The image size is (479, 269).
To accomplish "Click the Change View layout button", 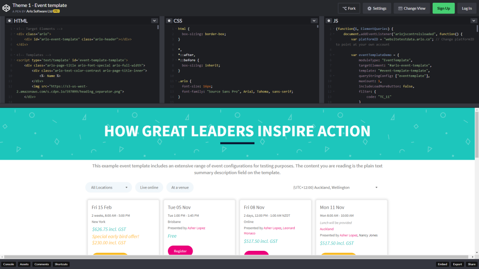I will pos(411,8).
